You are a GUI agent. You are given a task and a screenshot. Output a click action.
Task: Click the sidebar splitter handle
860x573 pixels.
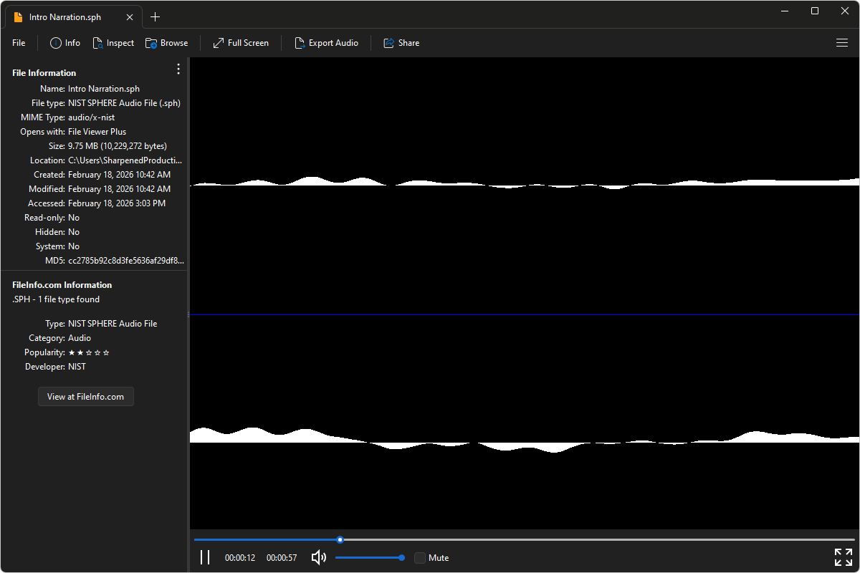pyautogui.click(x=188, y=314)
